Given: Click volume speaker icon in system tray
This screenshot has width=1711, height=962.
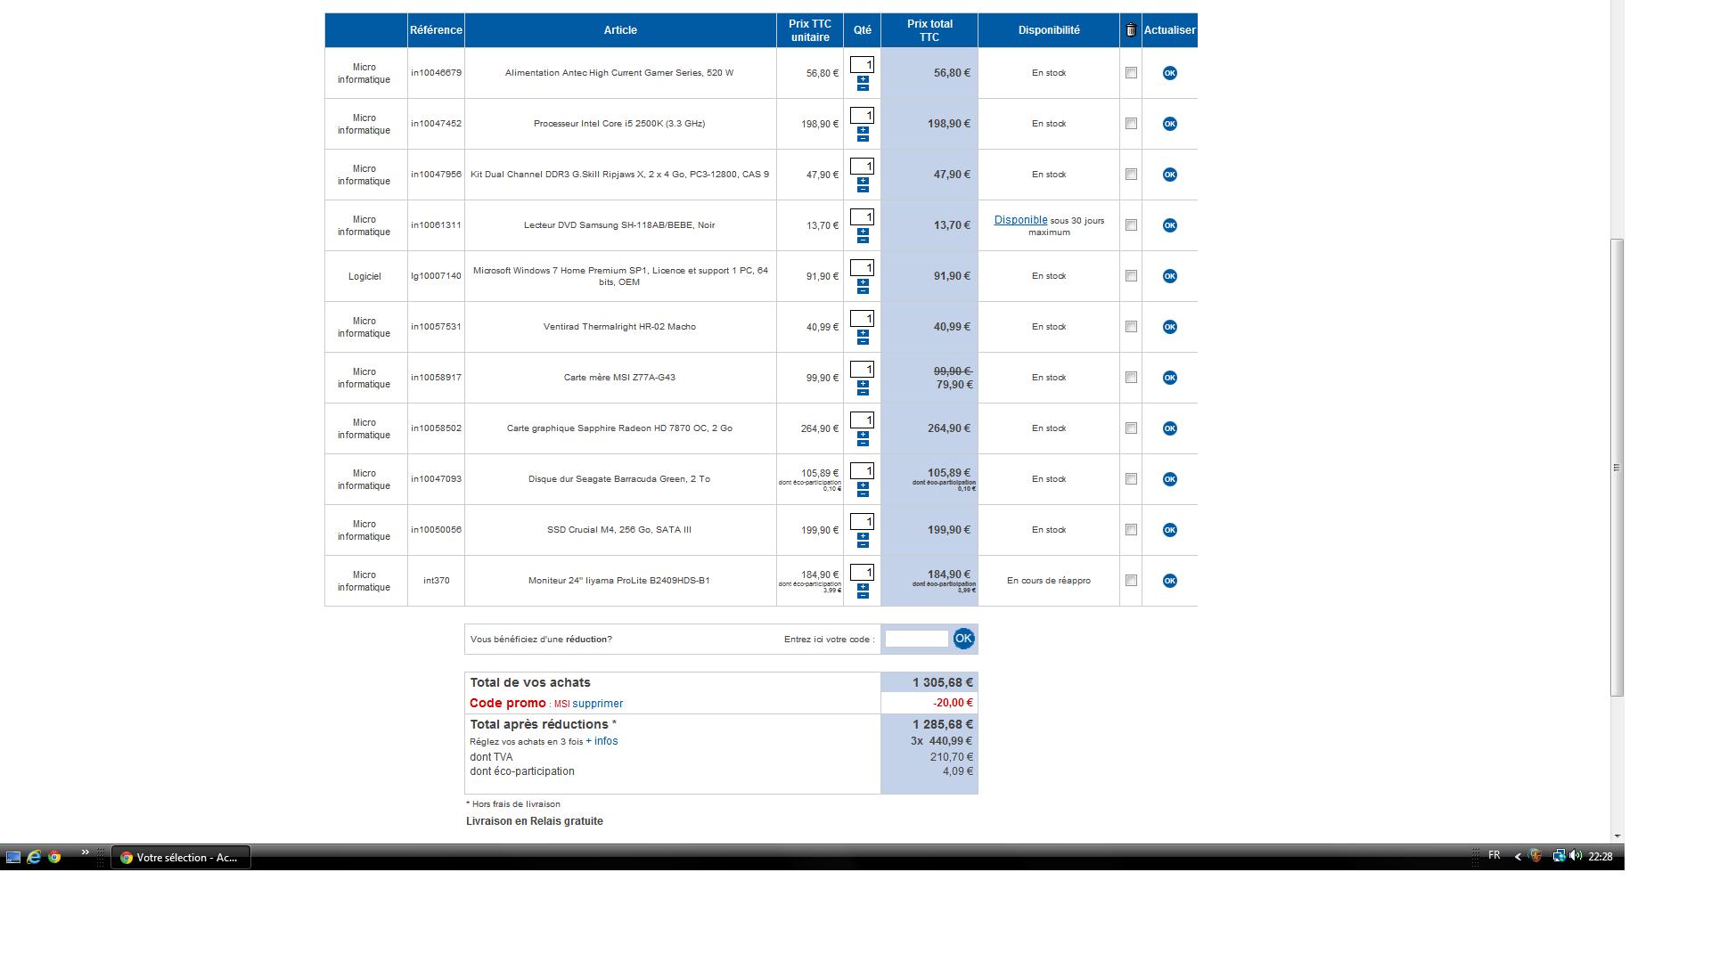Looking at the screenshot, I should [x=1575, y=856].
